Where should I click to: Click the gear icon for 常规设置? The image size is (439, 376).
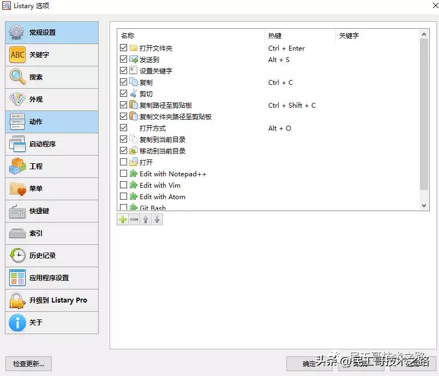16,33
